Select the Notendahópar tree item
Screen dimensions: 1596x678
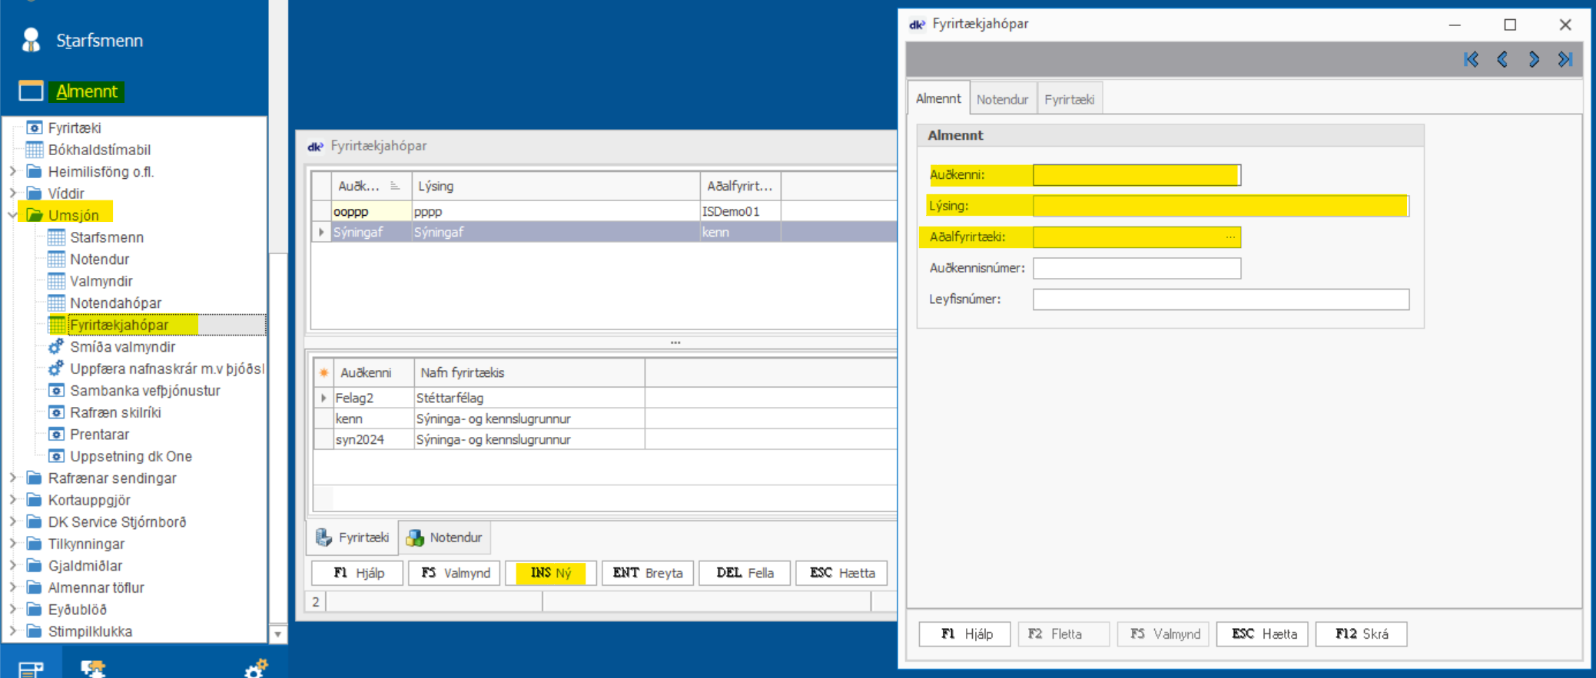(115, 303)
